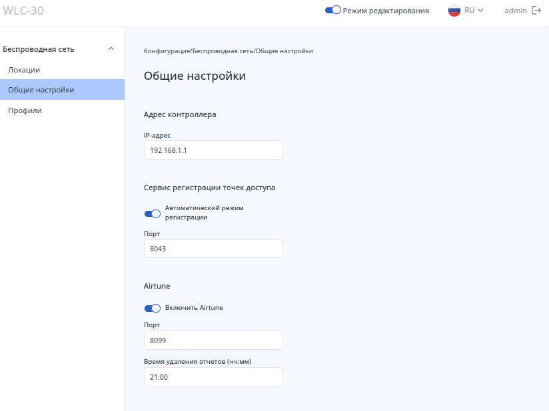This screenshot has height=411, width=549.
Task: Click the registration port field showing 8043
Action: click(213, 249)
